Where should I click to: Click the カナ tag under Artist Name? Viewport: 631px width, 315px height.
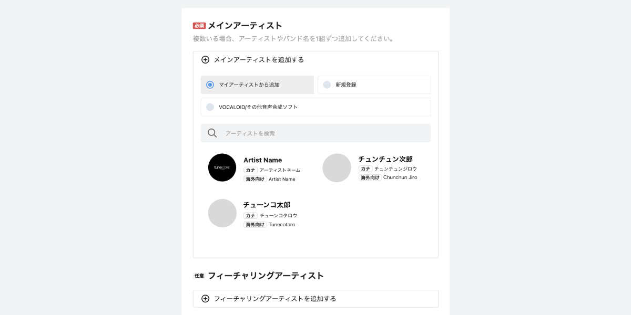point(250,170)
